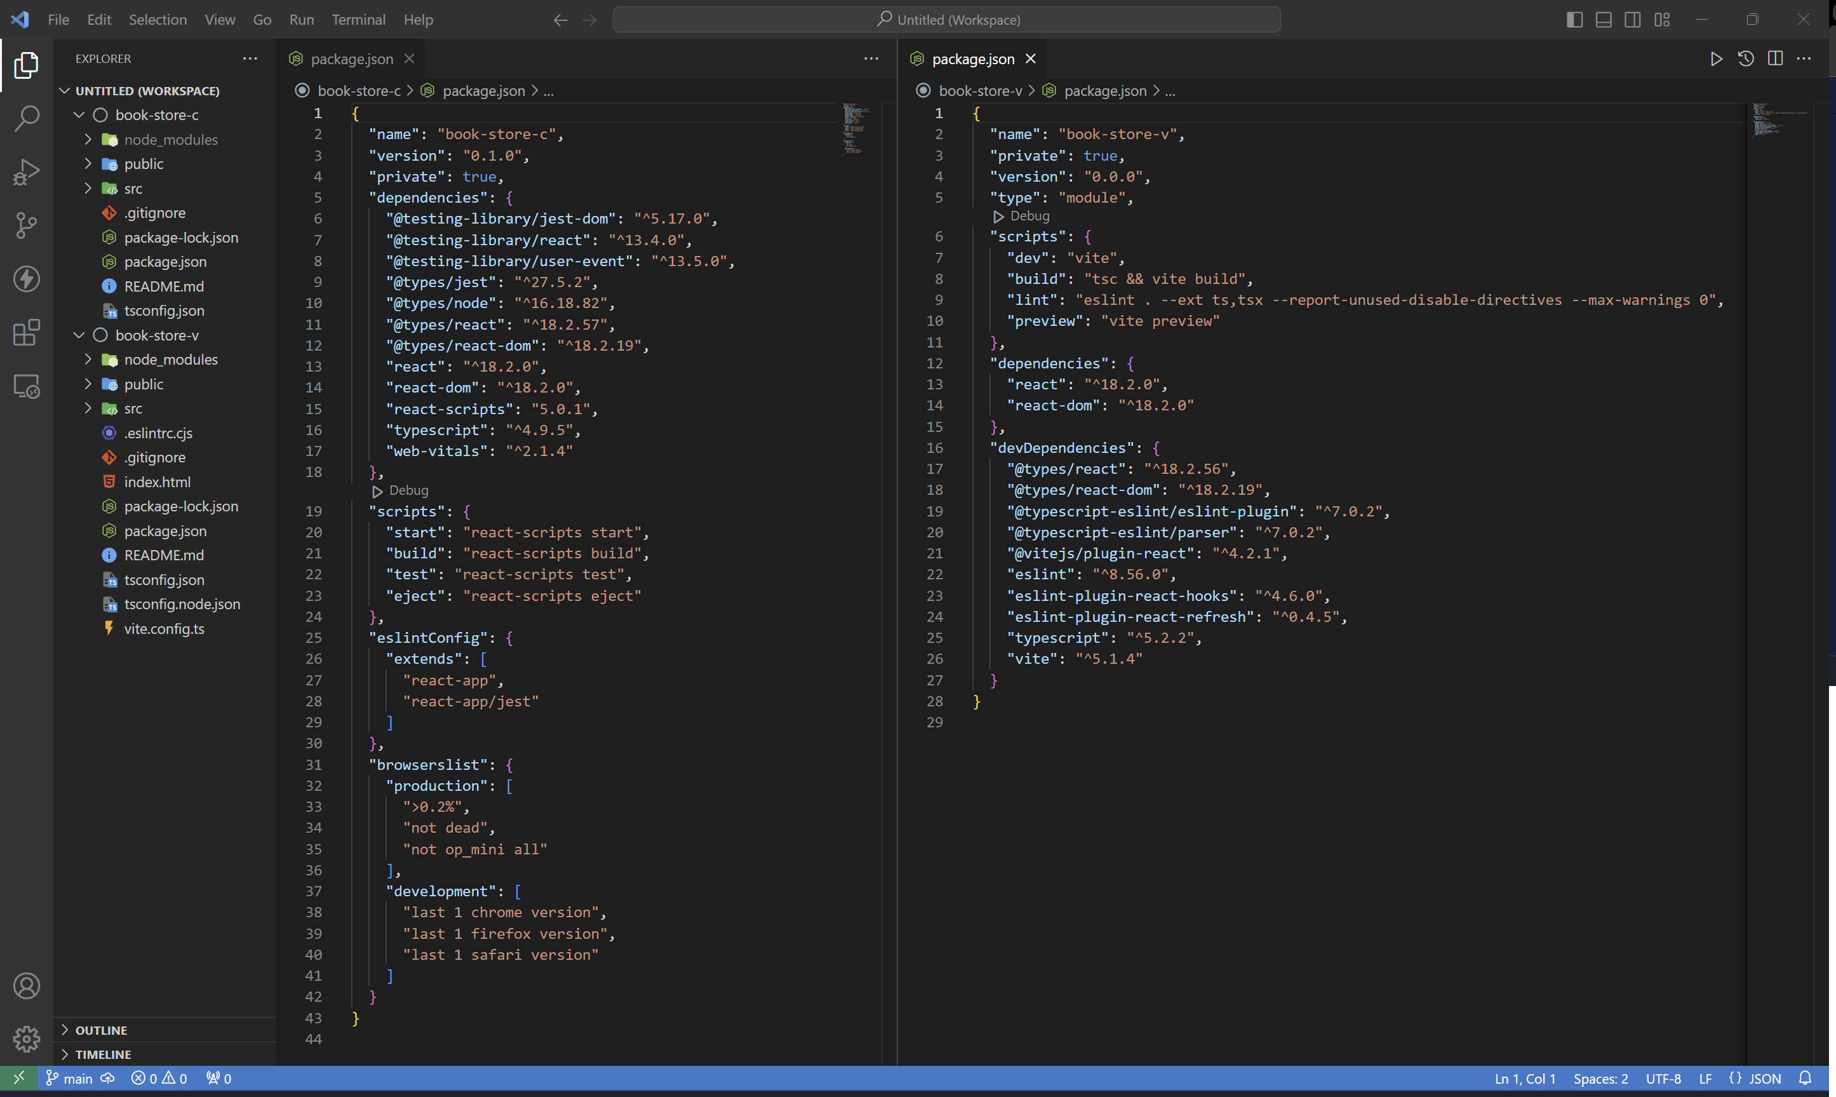Open Run and Debug view
The width and height of the screenshot is (1836, 1097).
coord(27,172)
